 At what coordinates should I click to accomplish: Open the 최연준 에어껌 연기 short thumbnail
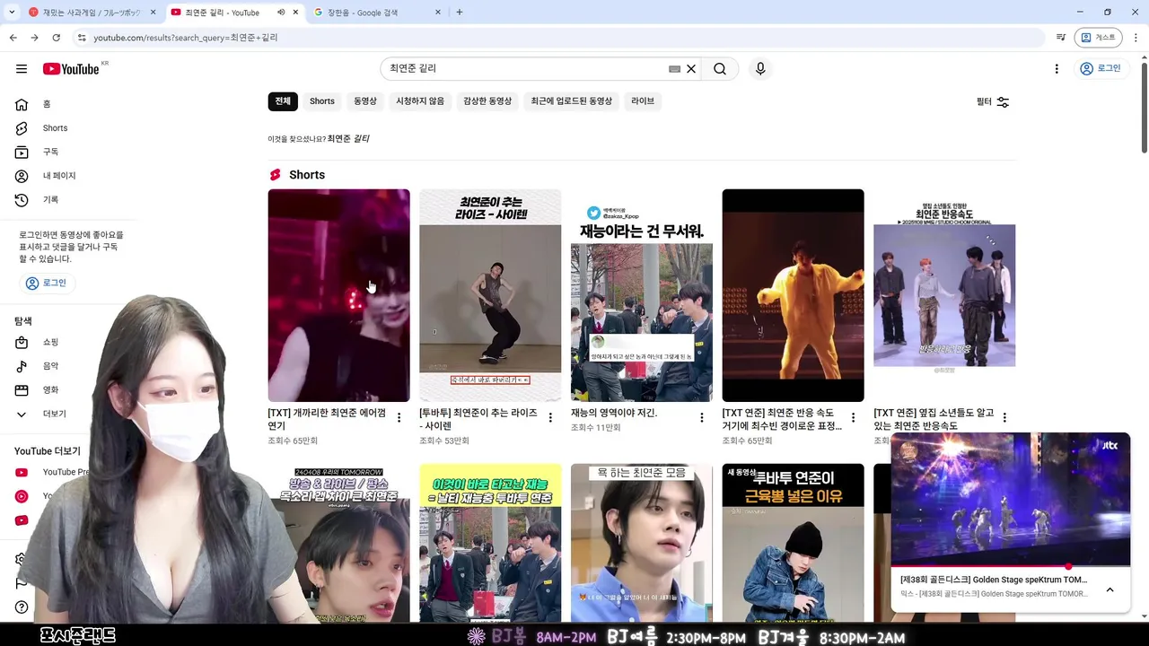338,295
